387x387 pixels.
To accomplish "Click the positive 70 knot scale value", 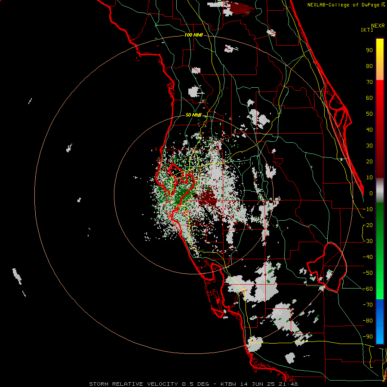I will point(369,82).
